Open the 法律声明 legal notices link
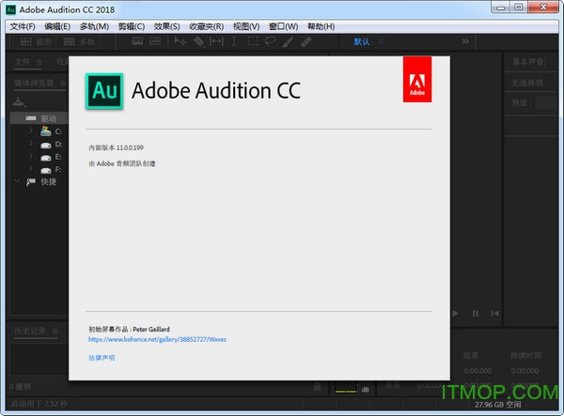This screenshot has height=416, width=564. 102,358
